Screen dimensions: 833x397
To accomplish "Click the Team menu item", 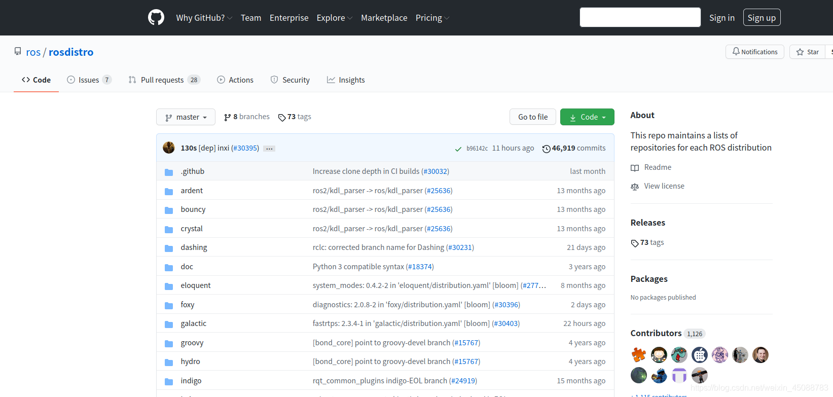I will tap(251, 18).
